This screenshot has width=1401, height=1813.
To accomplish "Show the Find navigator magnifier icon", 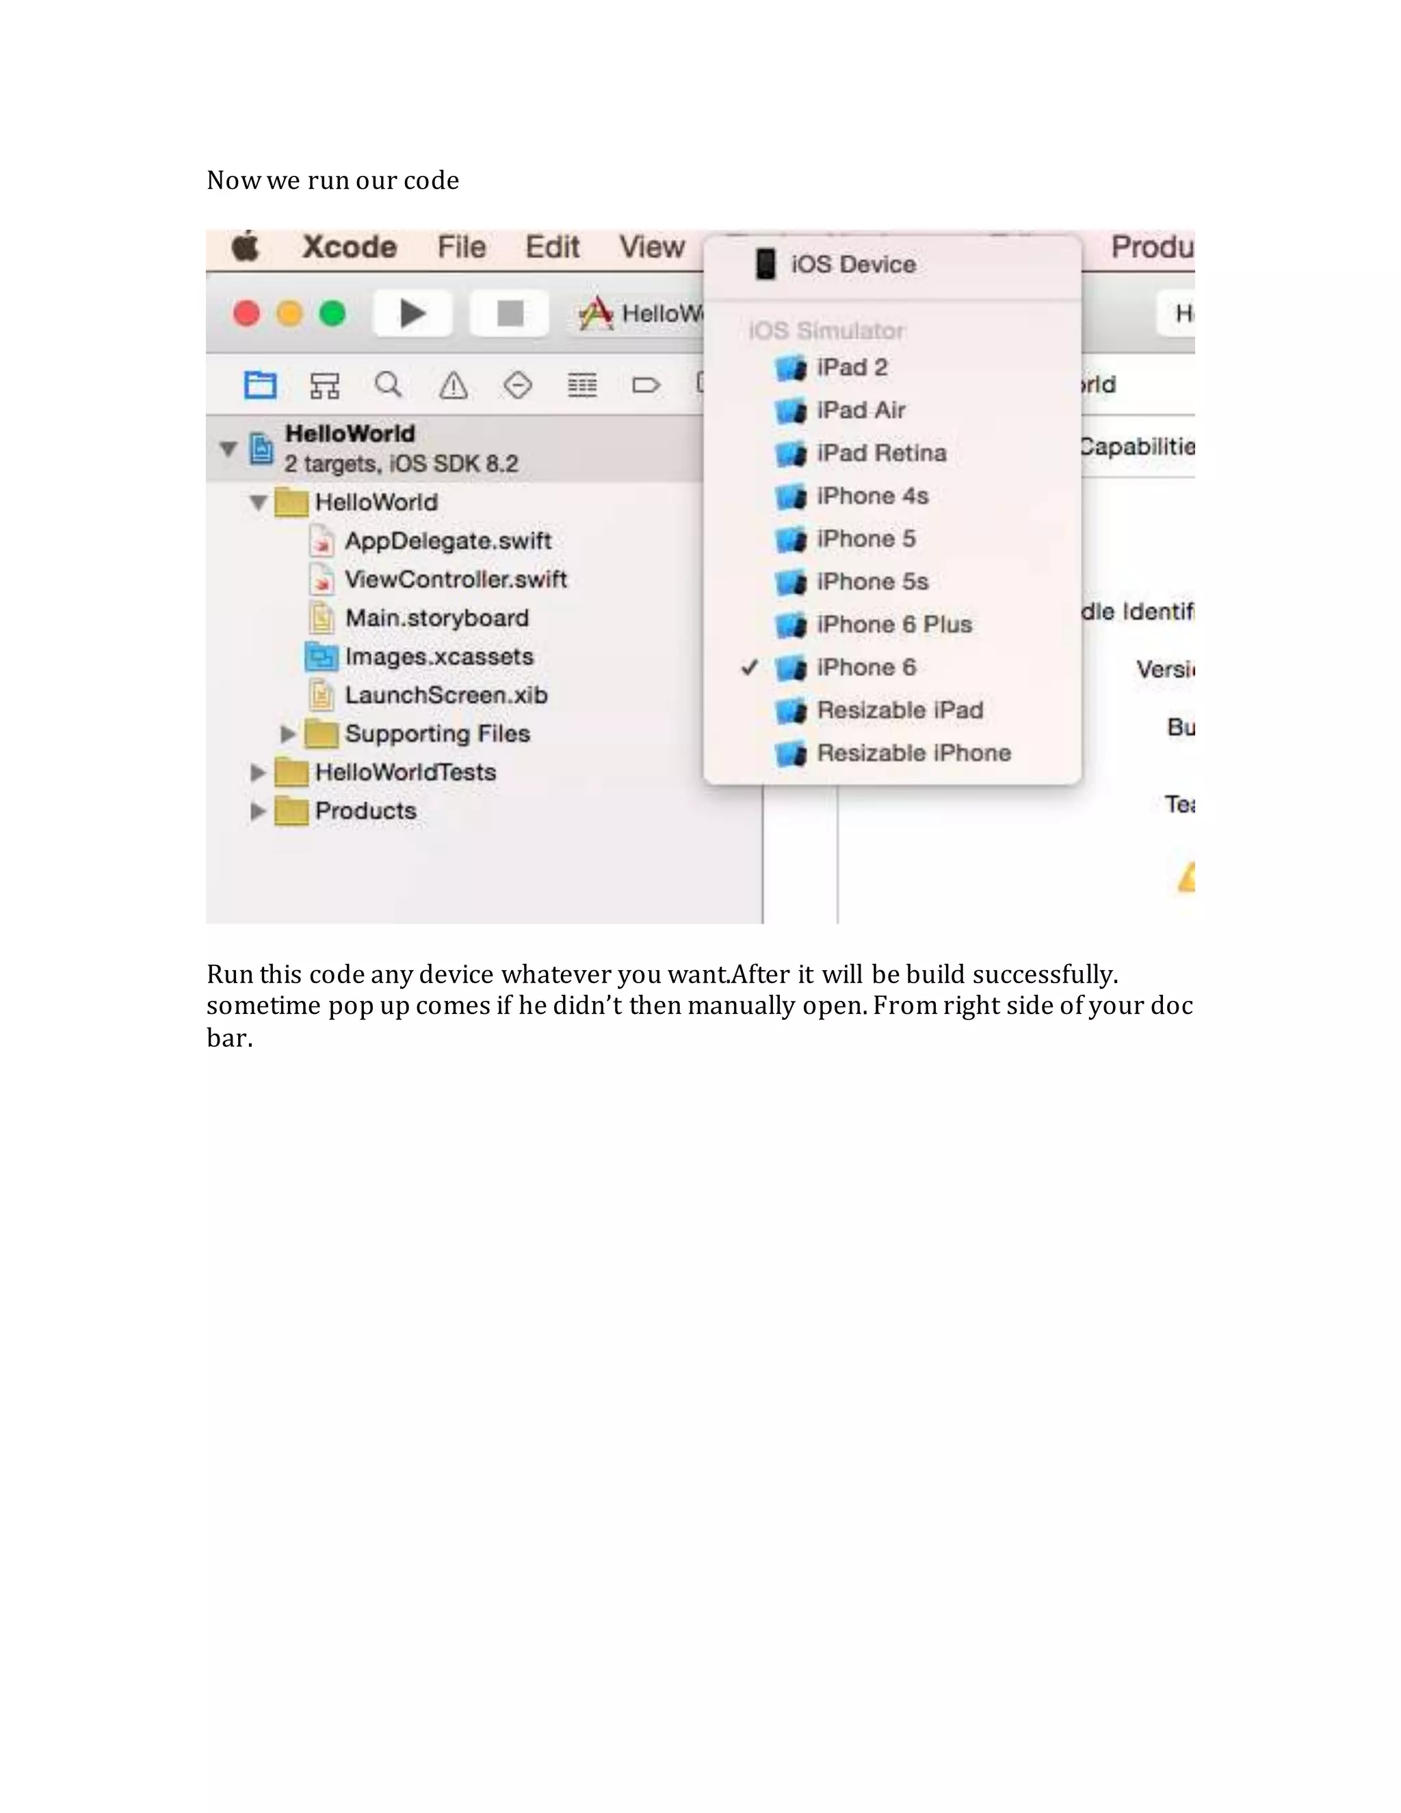I will coord(389,385).
